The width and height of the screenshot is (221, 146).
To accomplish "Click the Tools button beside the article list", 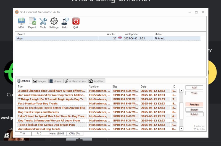I will [194, 93].
